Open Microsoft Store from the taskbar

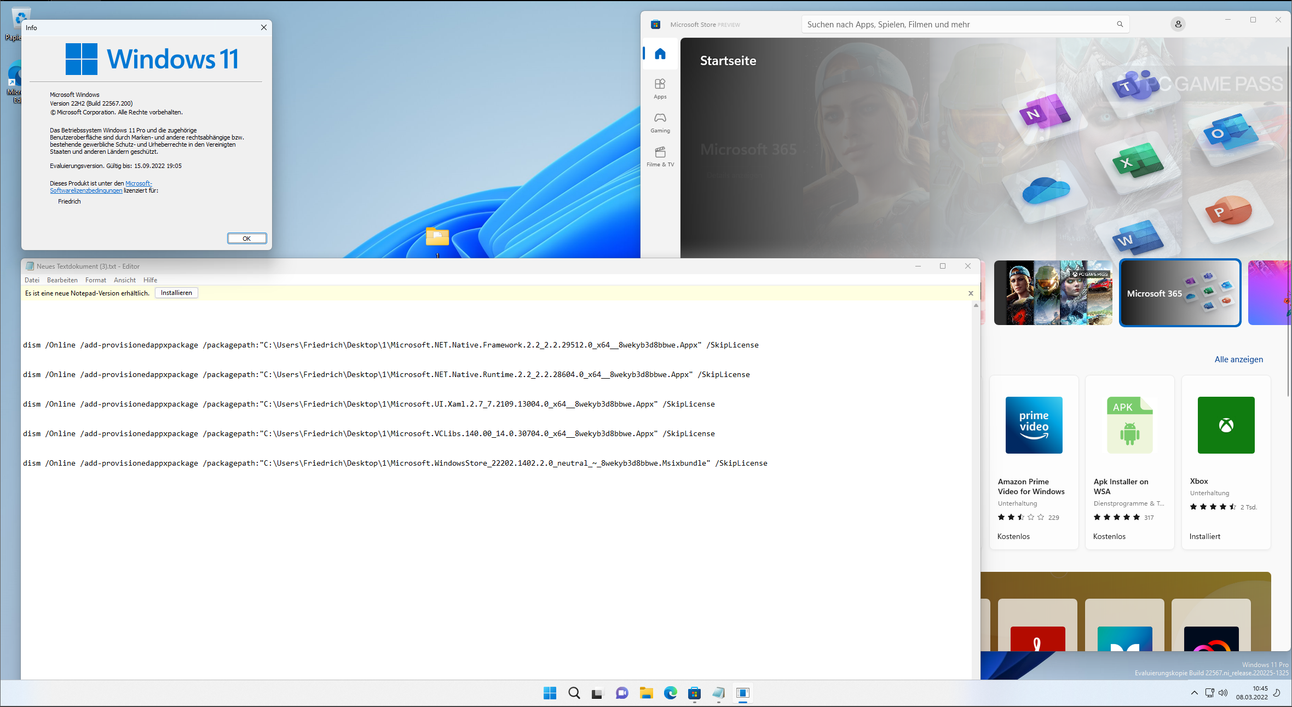click(x=694, y=693)
